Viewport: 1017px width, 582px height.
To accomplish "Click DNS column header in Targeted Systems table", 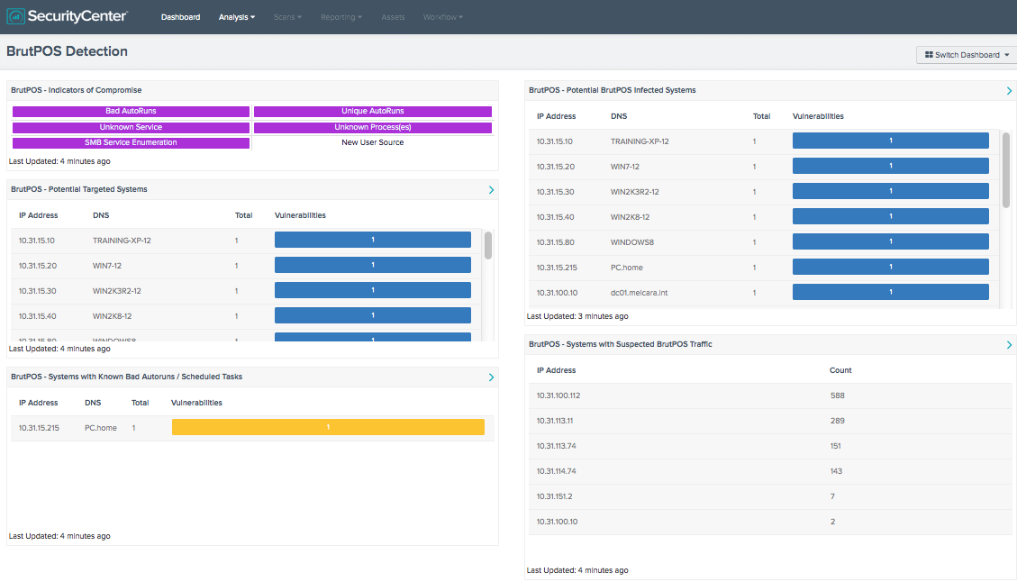I will click(x=101, y=215).
